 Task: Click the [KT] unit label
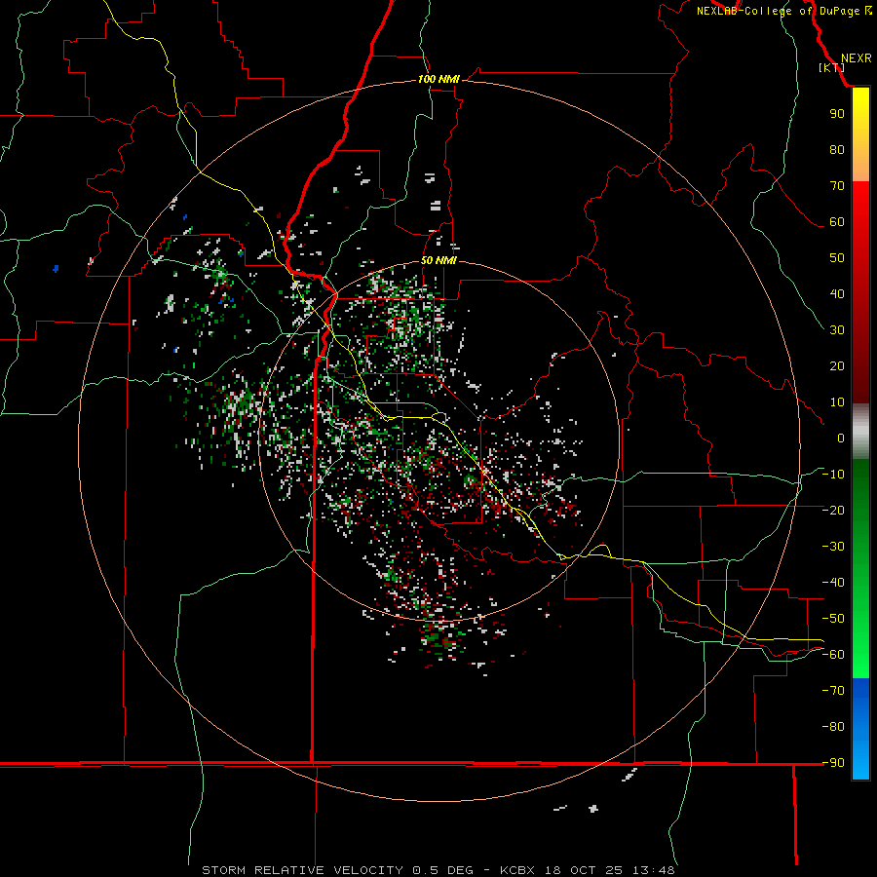point(831,67)
